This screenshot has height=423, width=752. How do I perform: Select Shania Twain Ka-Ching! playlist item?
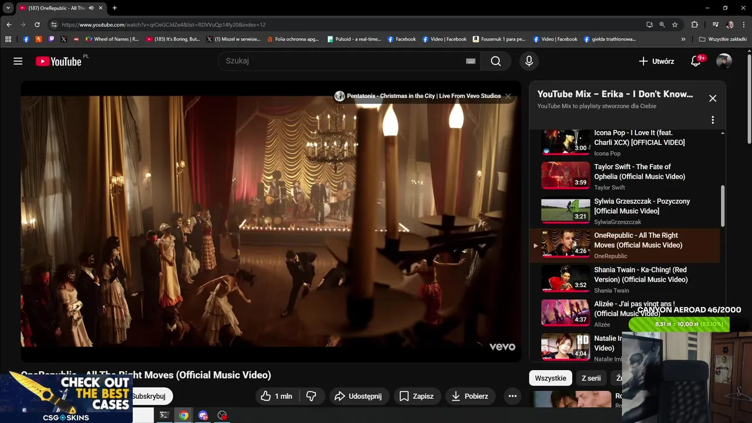[x=624, y=280]
